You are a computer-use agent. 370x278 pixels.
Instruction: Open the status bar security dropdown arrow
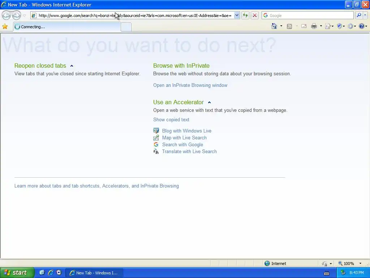[x=331, y=264]
